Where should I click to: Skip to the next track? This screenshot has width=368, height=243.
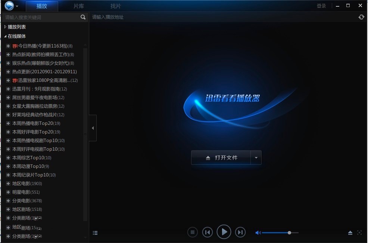click(x=240, y=232)
